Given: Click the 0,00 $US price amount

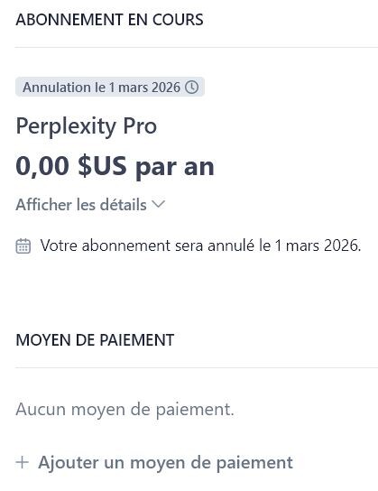Looking at the screenshot, I should 71,166.
